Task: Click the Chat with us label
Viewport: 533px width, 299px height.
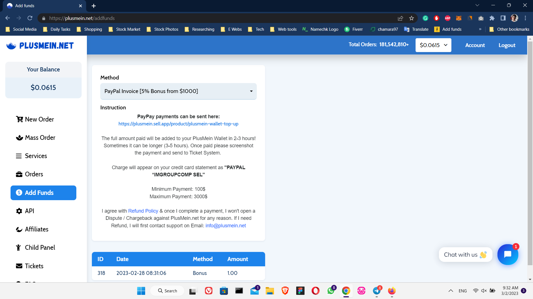Action: (466, 254)
